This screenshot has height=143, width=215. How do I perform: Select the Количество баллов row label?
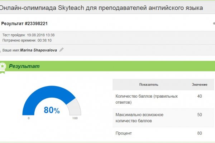click(x=147, y=99)
